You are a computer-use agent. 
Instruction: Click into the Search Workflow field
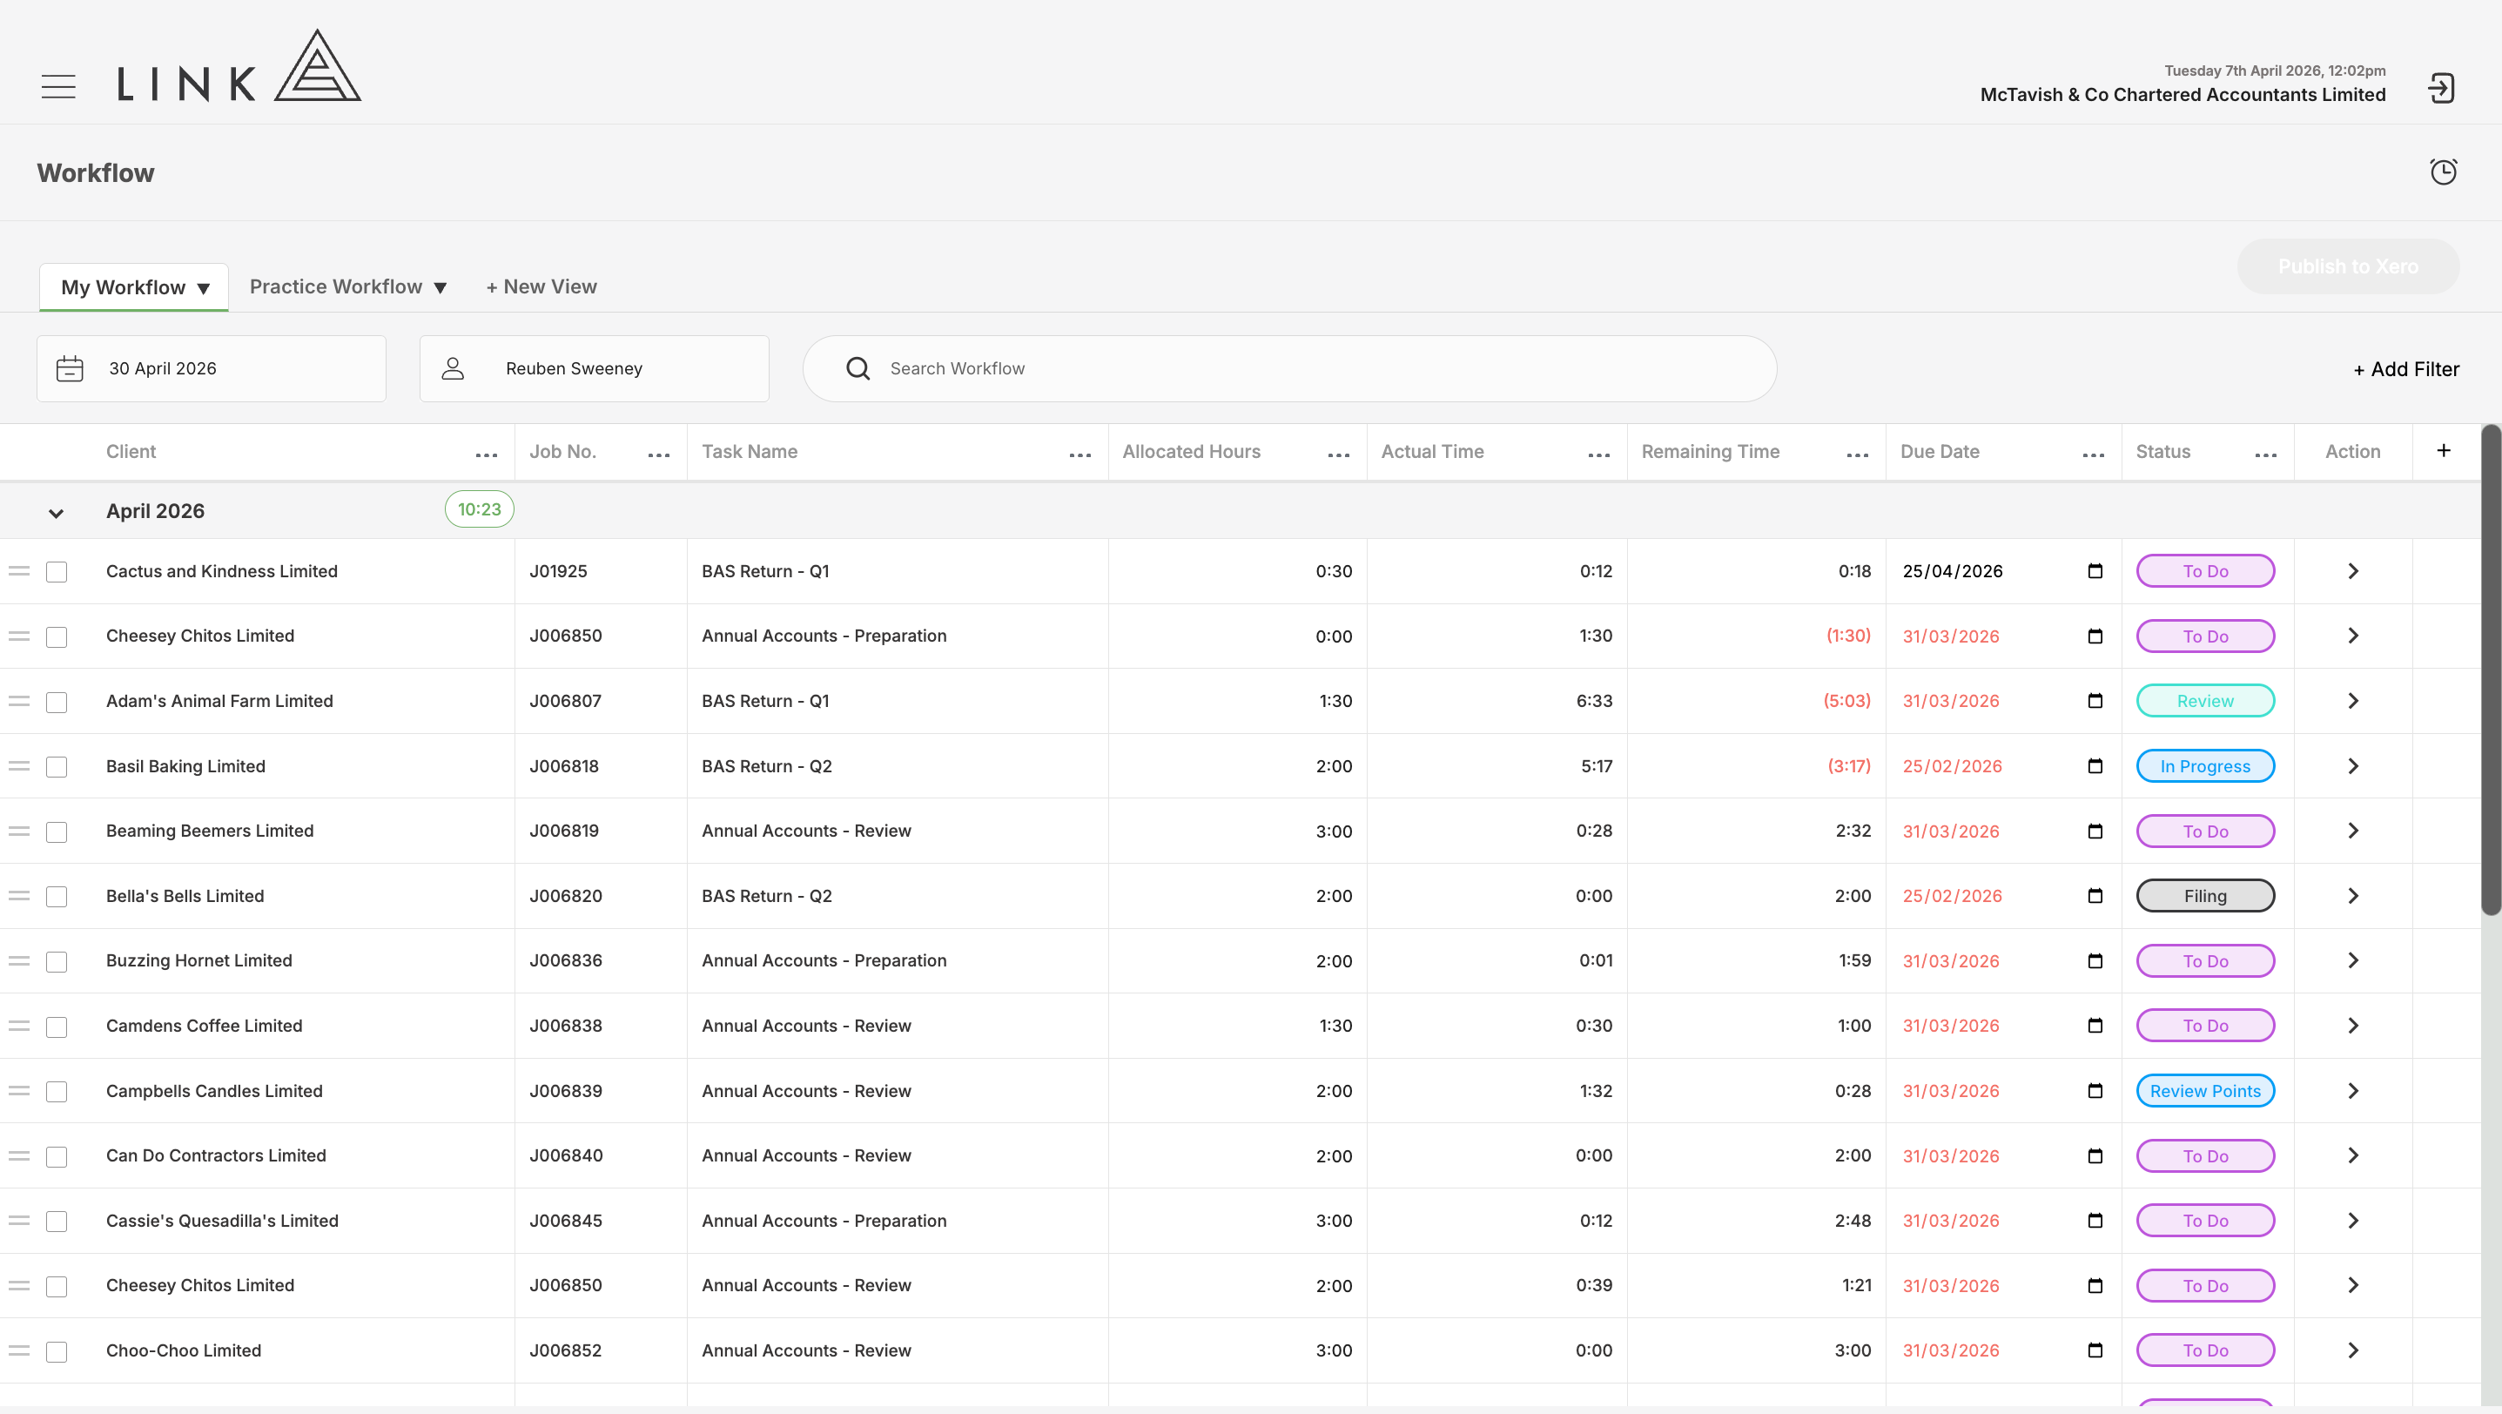point(1289,369)
